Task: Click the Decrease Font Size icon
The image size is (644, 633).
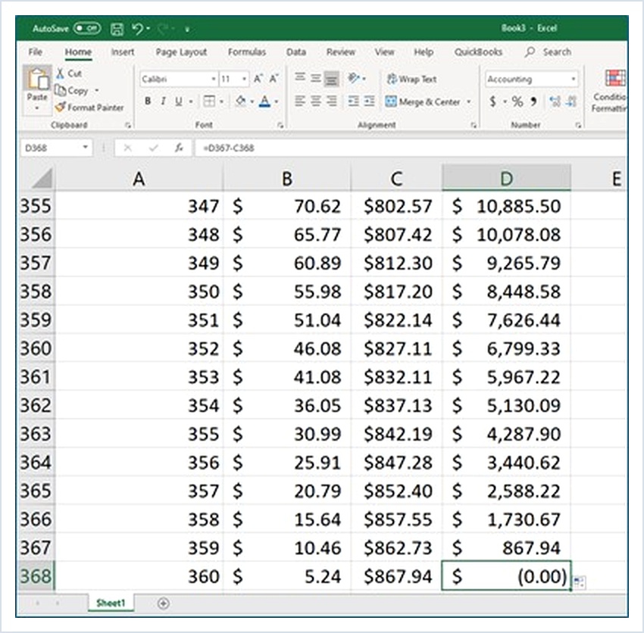Action: (274, 79)
